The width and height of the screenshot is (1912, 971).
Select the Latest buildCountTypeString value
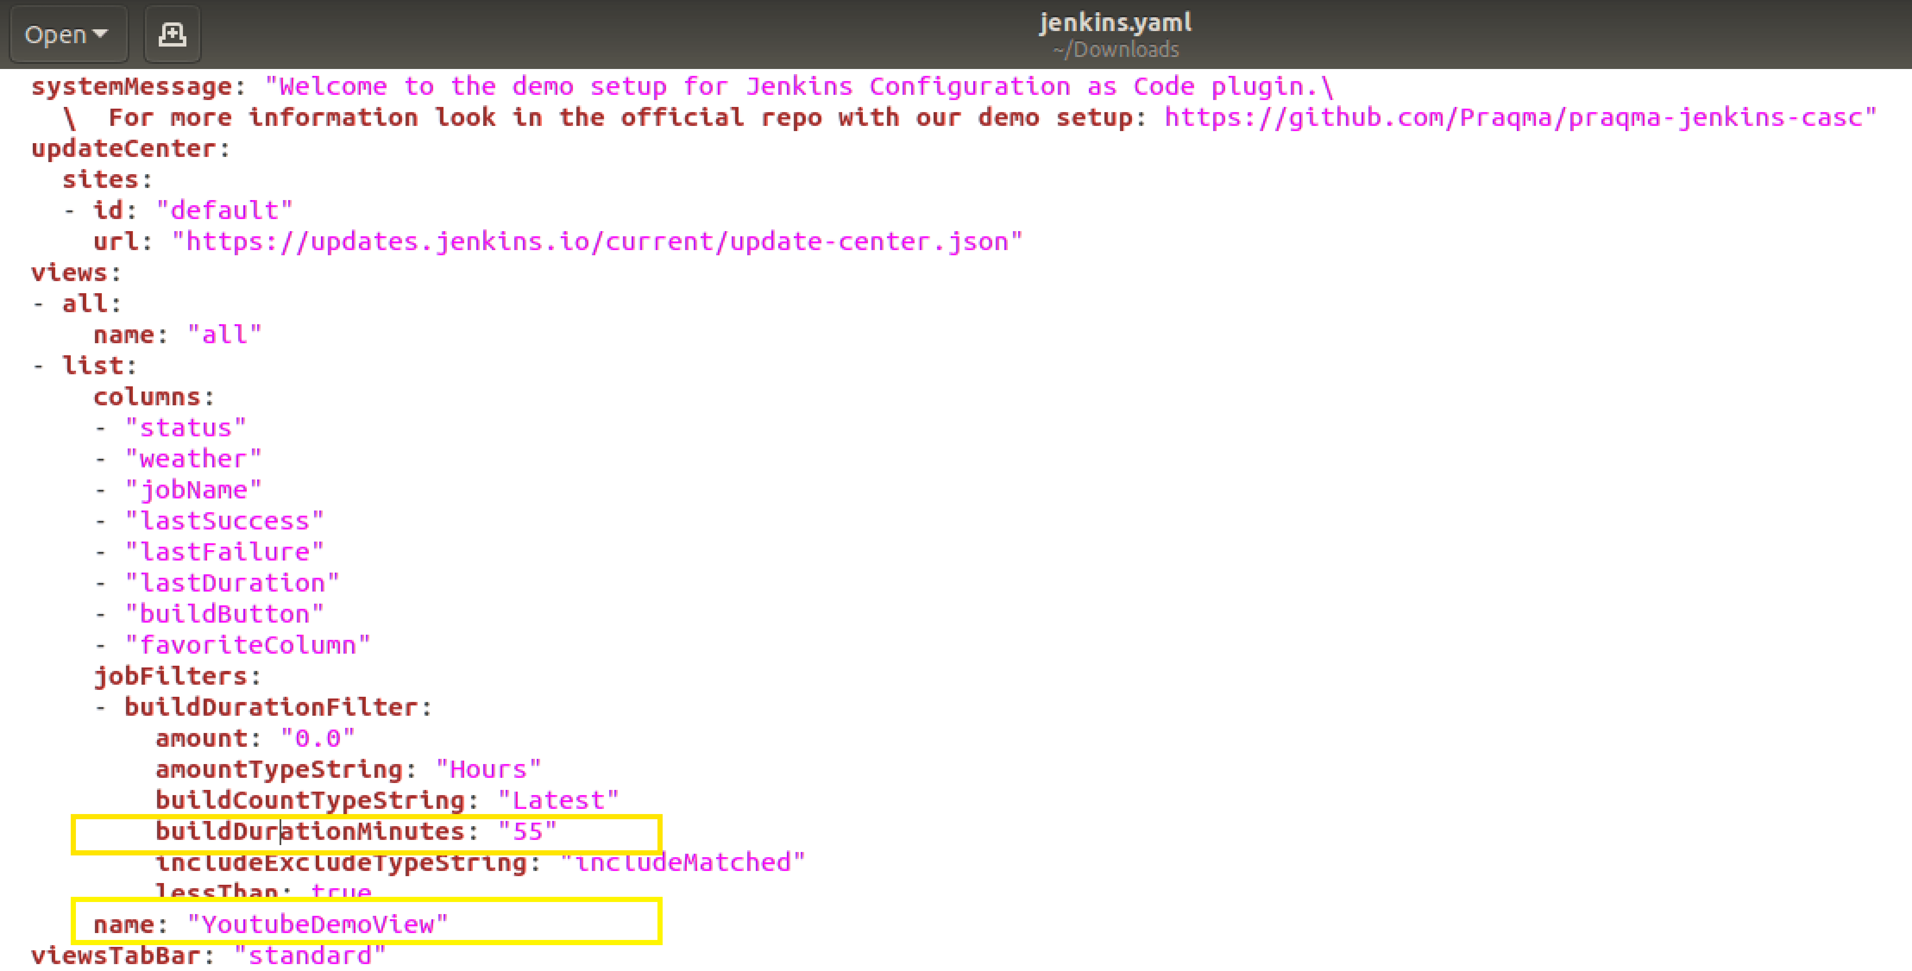(x=558, y=799)
